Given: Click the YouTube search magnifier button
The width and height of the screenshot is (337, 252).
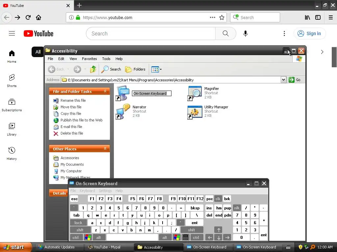Looking at the screenshot, I should click(225, 33).
